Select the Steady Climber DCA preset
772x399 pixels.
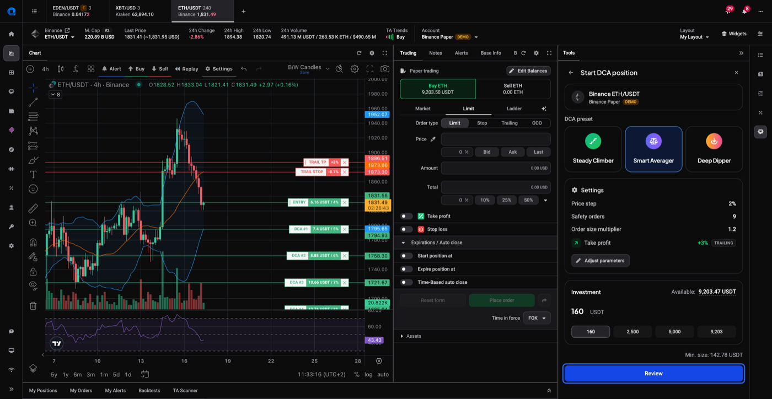[593, 149]
